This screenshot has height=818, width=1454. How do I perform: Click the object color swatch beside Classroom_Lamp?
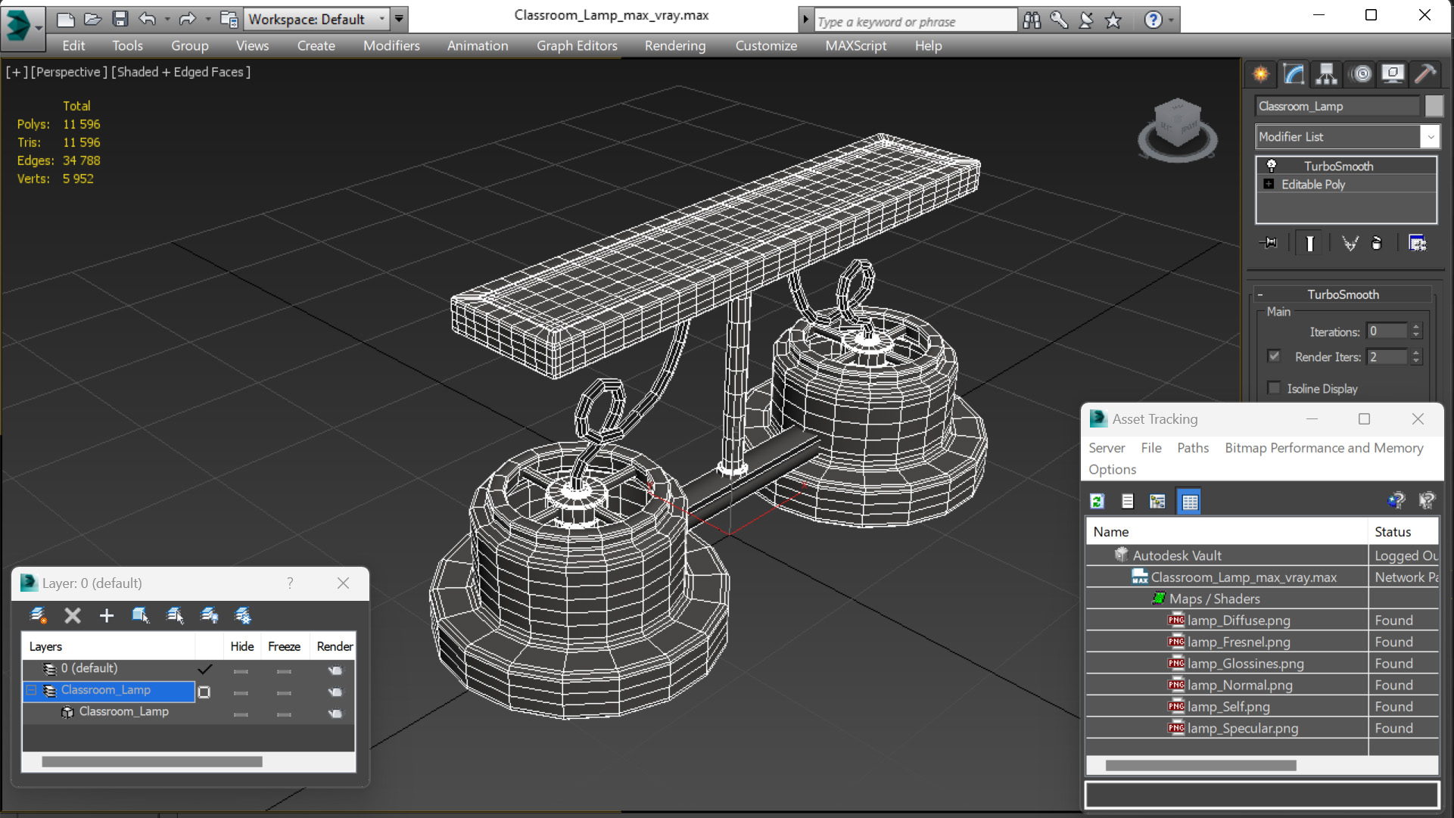click(x=1434, y=106)
